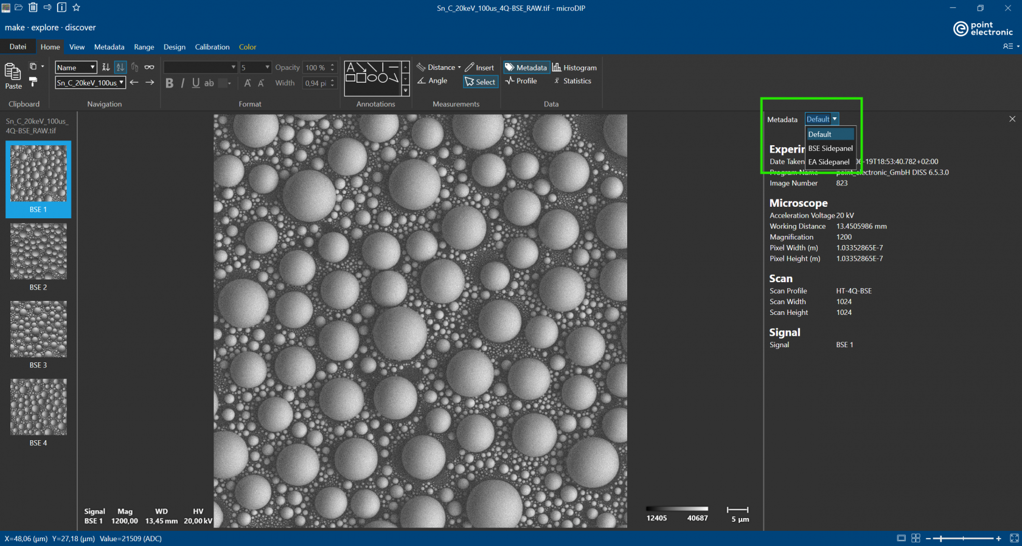Close the Metadata side panel
1022x546 pixels.
coord(1012,119)
